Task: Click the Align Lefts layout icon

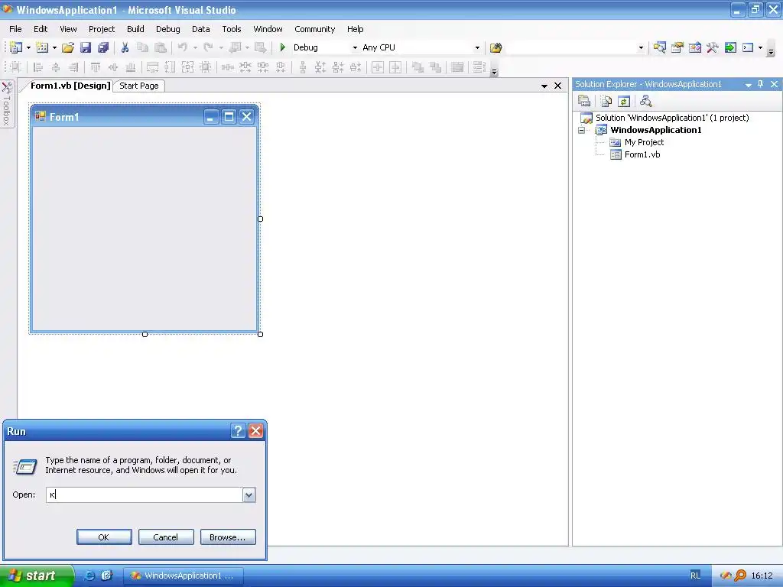Action: click(x=38, y=67)
